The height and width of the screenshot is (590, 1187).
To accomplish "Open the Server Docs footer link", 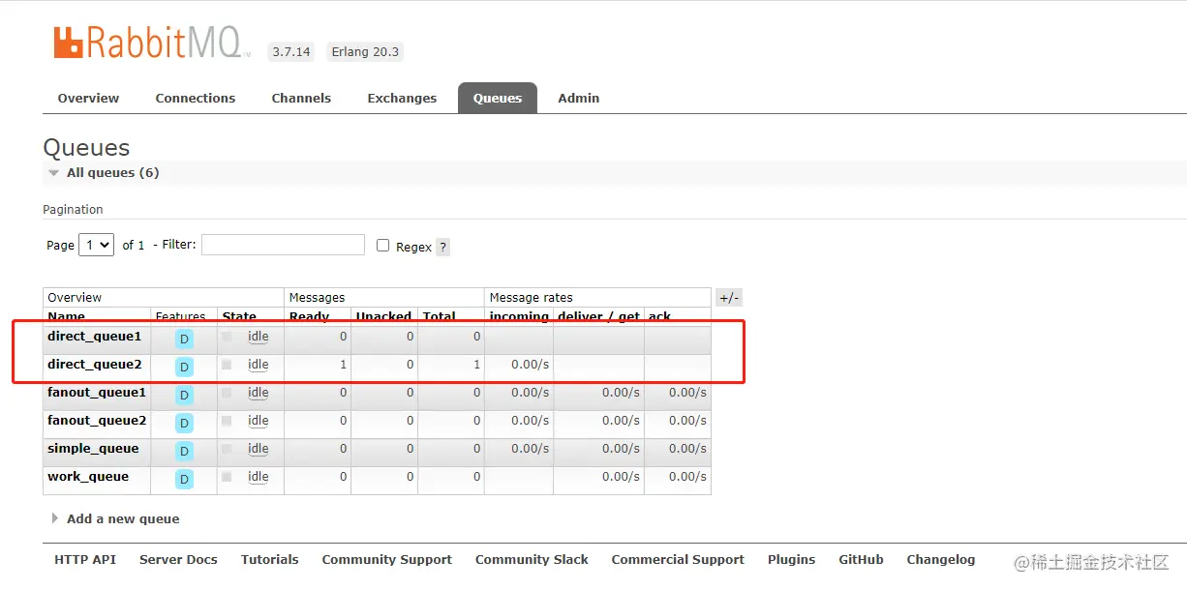I will (178, 559).
